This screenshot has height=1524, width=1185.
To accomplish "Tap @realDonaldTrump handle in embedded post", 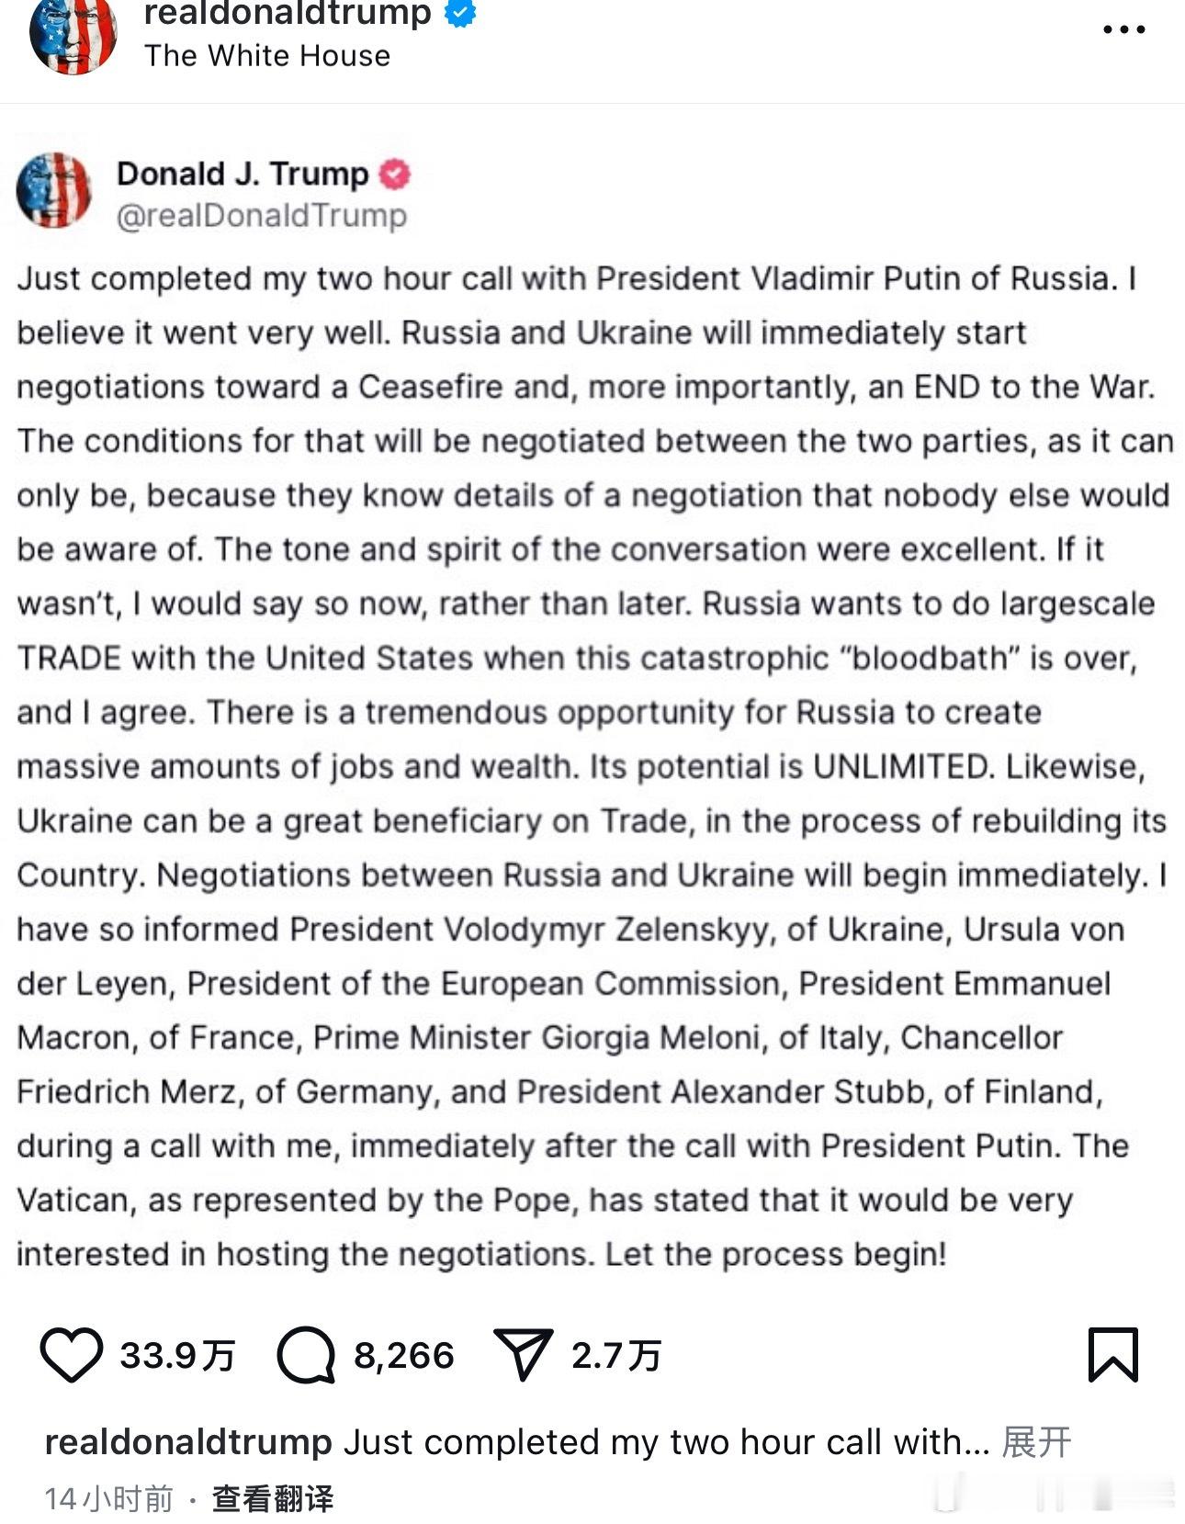I will (x=262, y=216).
